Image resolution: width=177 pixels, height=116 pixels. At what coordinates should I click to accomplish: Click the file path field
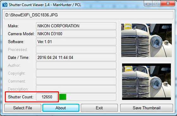[x=88, y=15]
